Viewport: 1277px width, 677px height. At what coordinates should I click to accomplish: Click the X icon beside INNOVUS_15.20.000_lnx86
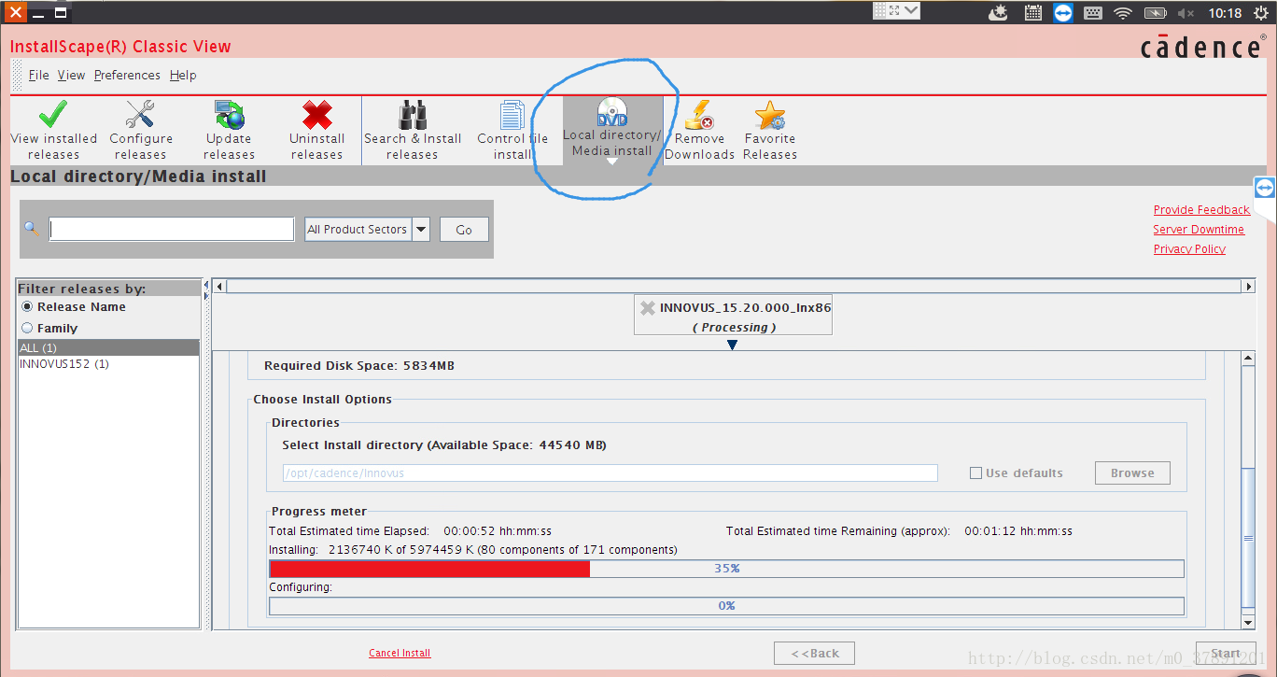pyautogui.click(x=648, y=307)
